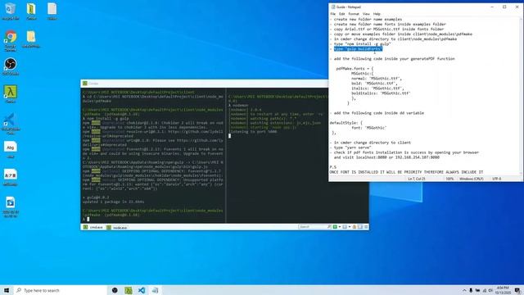The image size is (524, 295).
Task: Open the Format menu in Notepad
Action: (x=354, y=14)
